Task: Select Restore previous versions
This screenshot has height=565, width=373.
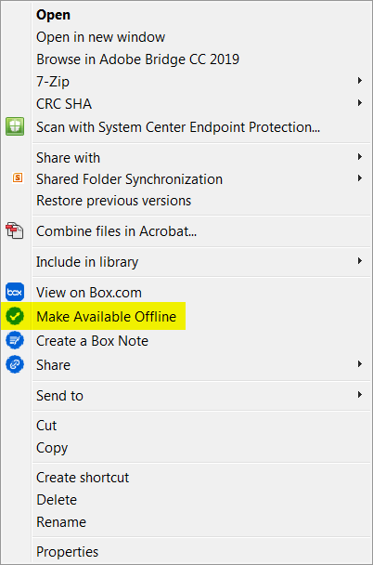Action: (113, 201)
